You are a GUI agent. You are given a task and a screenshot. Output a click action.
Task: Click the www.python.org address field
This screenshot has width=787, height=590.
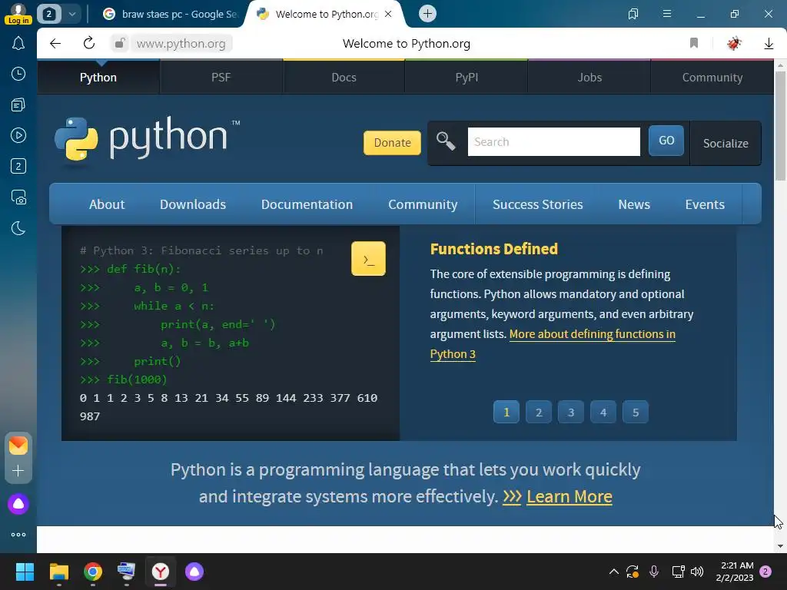(x=181, y=44)
